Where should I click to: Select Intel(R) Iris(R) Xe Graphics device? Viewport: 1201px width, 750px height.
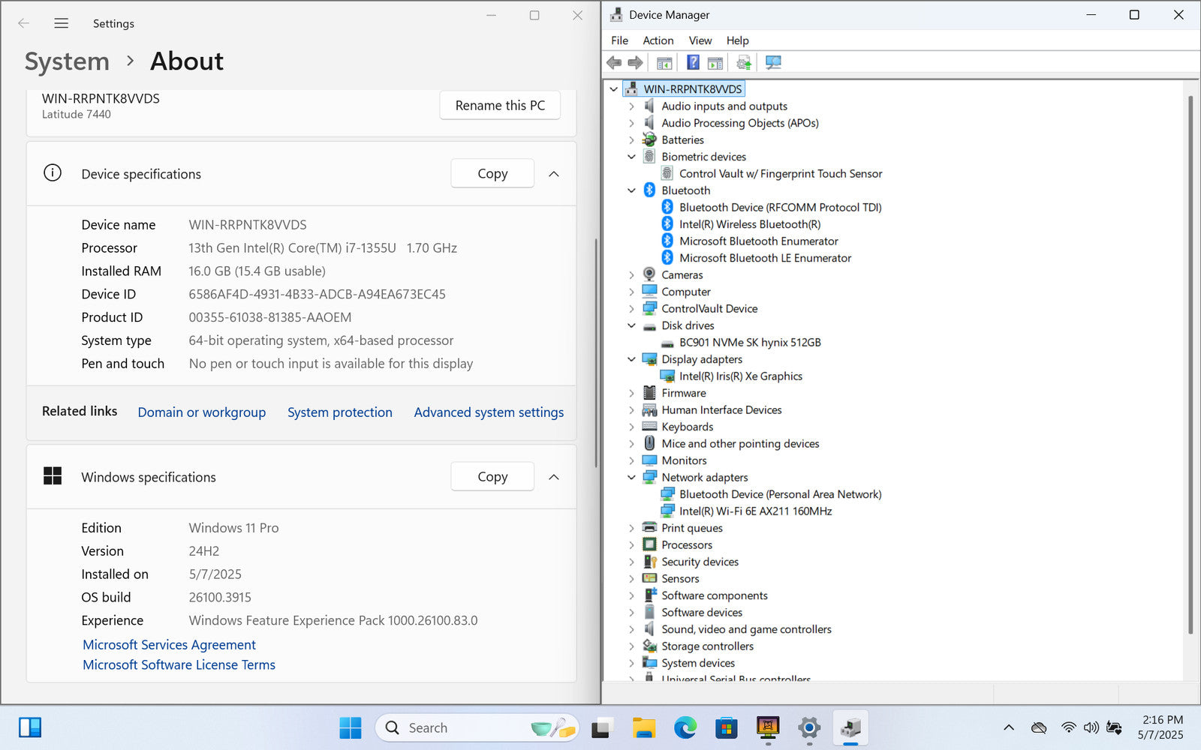tap(740, 376)
